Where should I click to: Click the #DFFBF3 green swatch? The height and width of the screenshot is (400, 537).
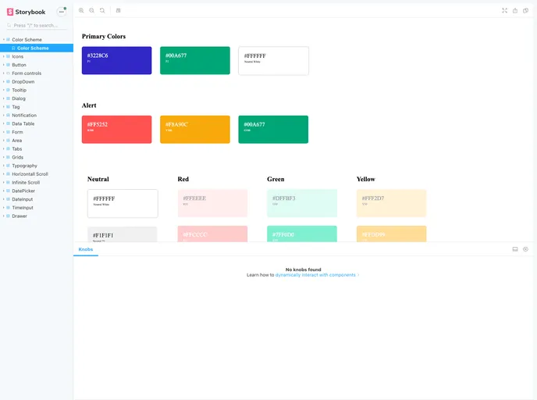[302, 203]
